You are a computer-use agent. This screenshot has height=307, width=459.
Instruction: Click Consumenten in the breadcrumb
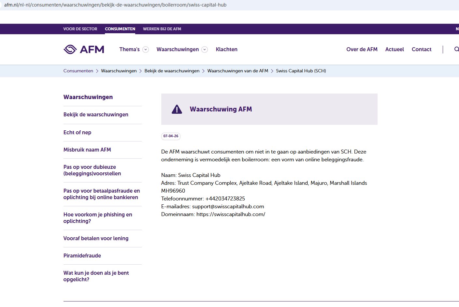pyautogui.click(x=78, y=71)
